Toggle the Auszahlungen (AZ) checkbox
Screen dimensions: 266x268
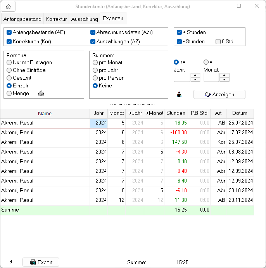coord(93,41)
